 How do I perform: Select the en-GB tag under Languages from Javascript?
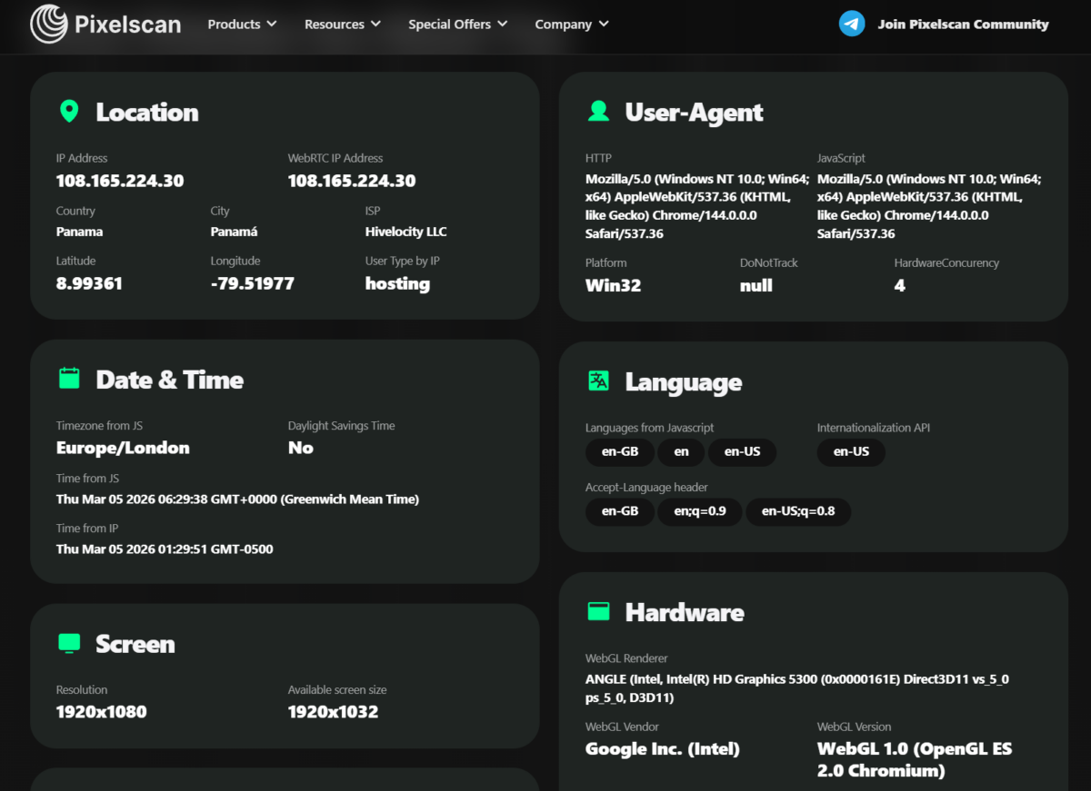point(620,451)
